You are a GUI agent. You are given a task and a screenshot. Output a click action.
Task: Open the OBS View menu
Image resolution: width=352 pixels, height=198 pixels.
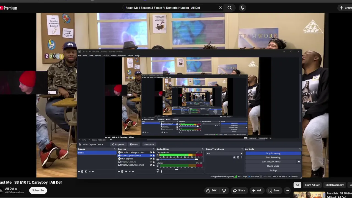(x=91, y=56)
